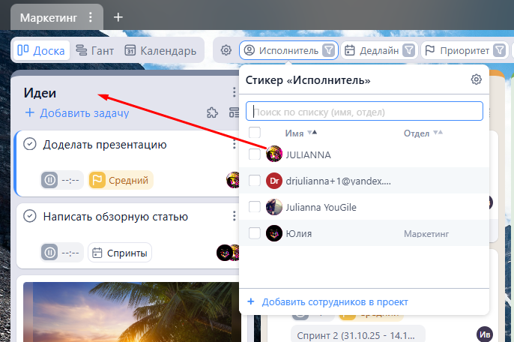The width and height of the screenshot is (514, 342).
Task: Toggle the Приоритет filter funnel
Action: [500, 50]
